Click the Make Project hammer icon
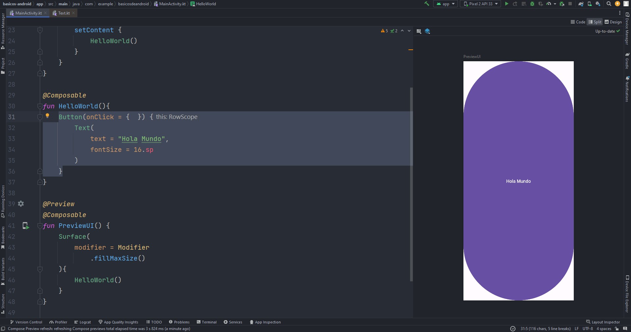This screenshot has height=332, width=631. tap(427, 4)
